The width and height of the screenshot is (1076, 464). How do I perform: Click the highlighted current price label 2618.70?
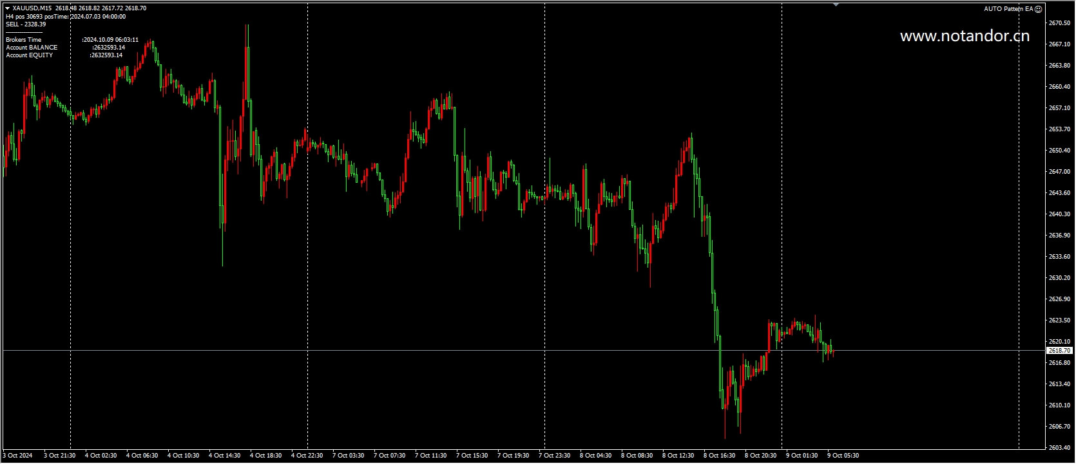tap(1060, 351)
